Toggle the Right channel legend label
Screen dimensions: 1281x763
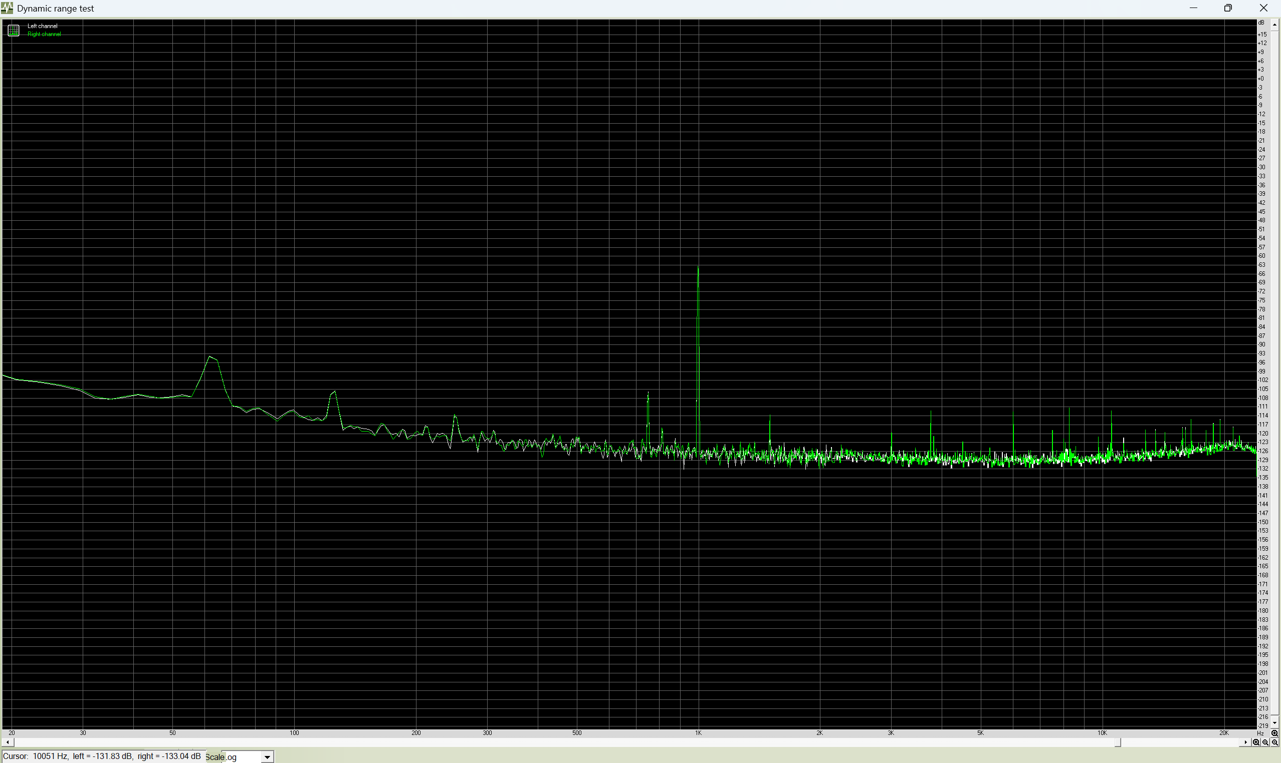tap(44, 34)
